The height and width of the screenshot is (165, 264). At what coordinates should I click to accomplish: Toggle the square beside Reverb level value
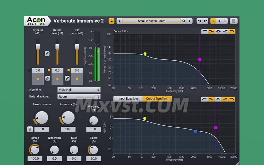coord(49,70)
